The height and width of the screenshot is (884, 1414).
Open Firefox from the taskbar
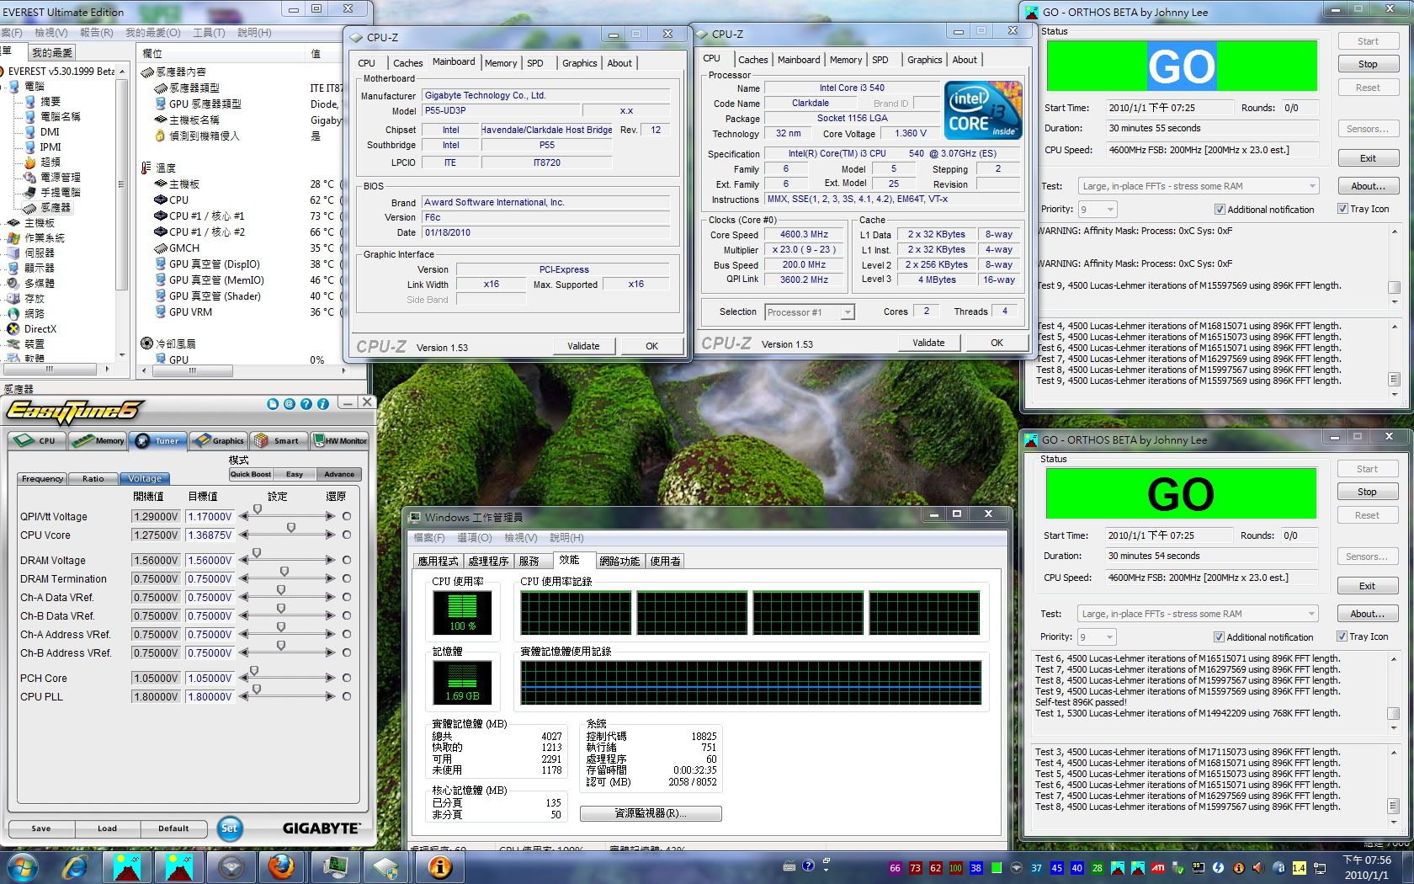pyautogui.click(x=282, y=866)
